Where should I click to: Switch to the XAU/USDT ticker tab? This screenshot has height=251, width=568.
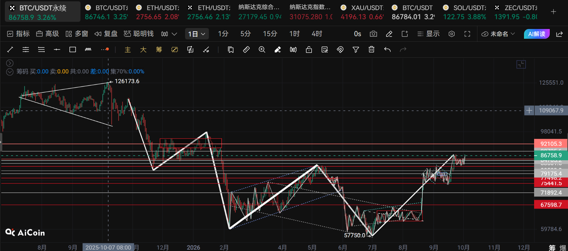(x=362, y=12)
